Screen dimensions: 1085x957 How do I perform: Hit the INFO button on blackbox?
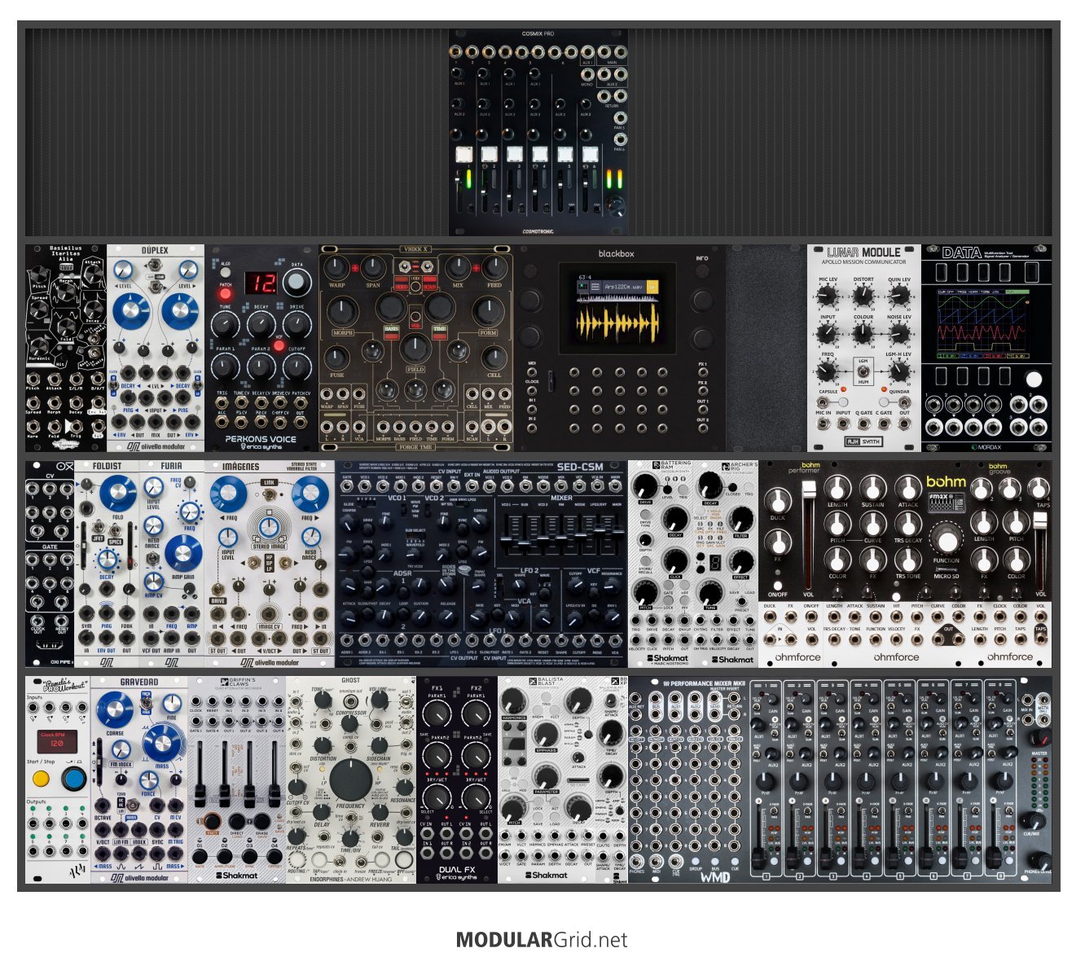click(x=701, y=273)
